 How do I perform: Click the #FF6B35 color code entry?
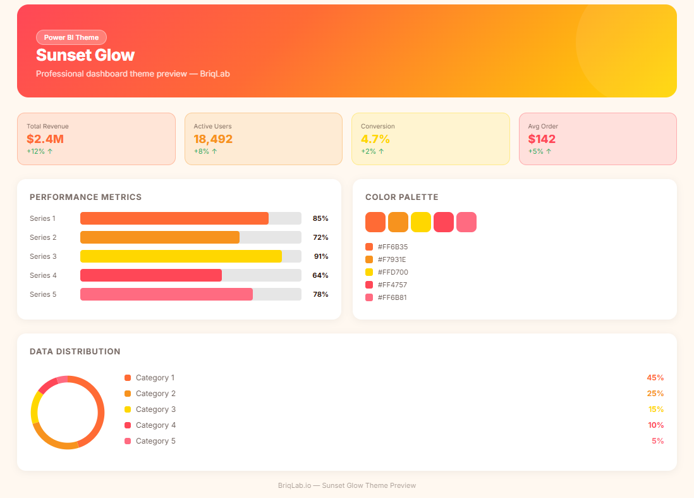392,247
